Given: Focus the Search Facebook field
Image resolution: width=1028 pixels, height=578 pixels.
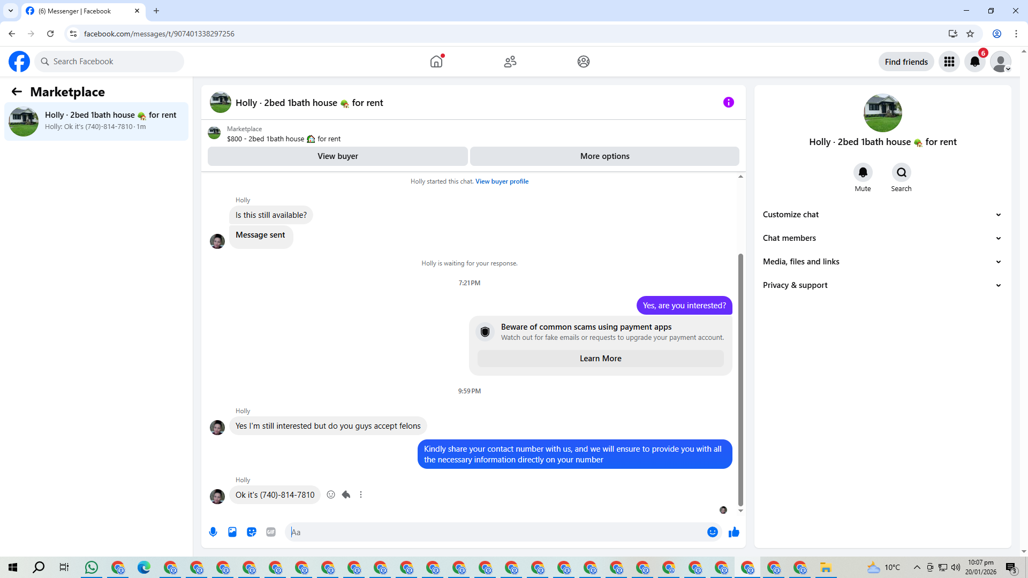Looking at the screenshot, I should pyautogui.click(x=109, y=62).
